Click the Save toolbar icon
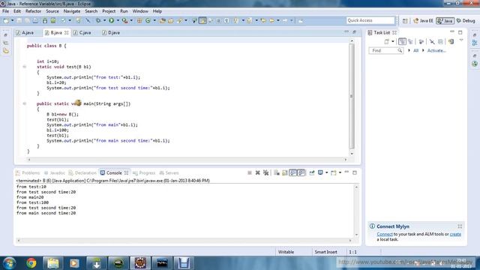 pos(19,20)
